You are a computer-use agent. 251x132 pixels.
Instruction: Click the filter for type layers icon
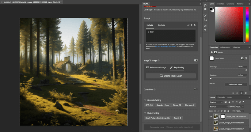tap(232, 102)
